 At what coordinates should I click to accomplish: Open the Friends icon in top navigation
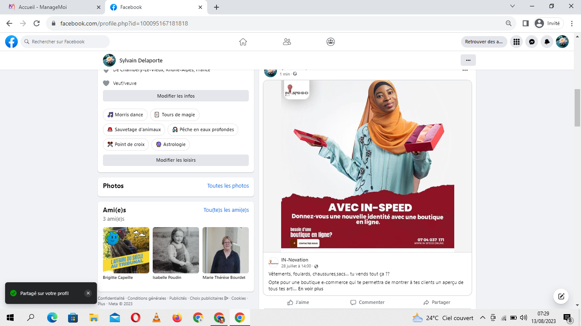287,42
